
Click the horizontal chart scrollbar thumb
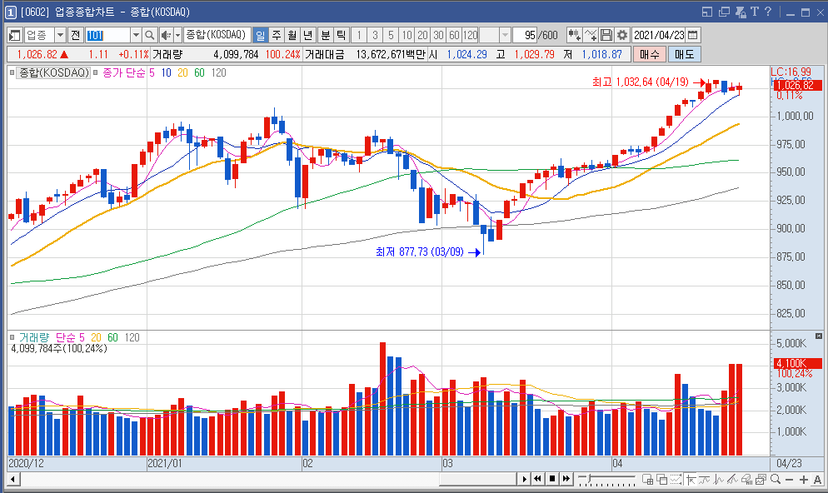(477, 479)
